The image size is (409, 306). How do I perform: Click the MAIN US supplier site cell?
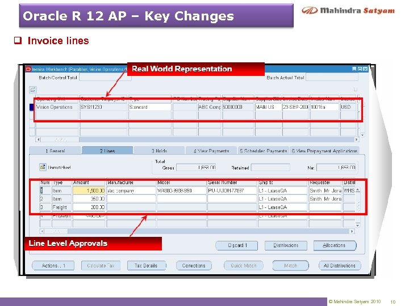coord(268,107)
